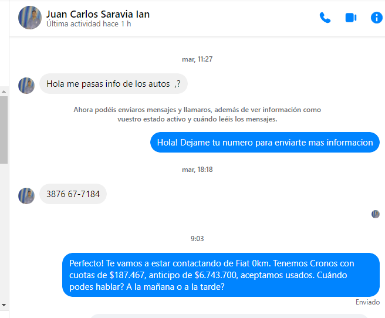Click the avatar beside the phone number message
This screenshot has height=318, width=385.
click(x=26, y=196)
